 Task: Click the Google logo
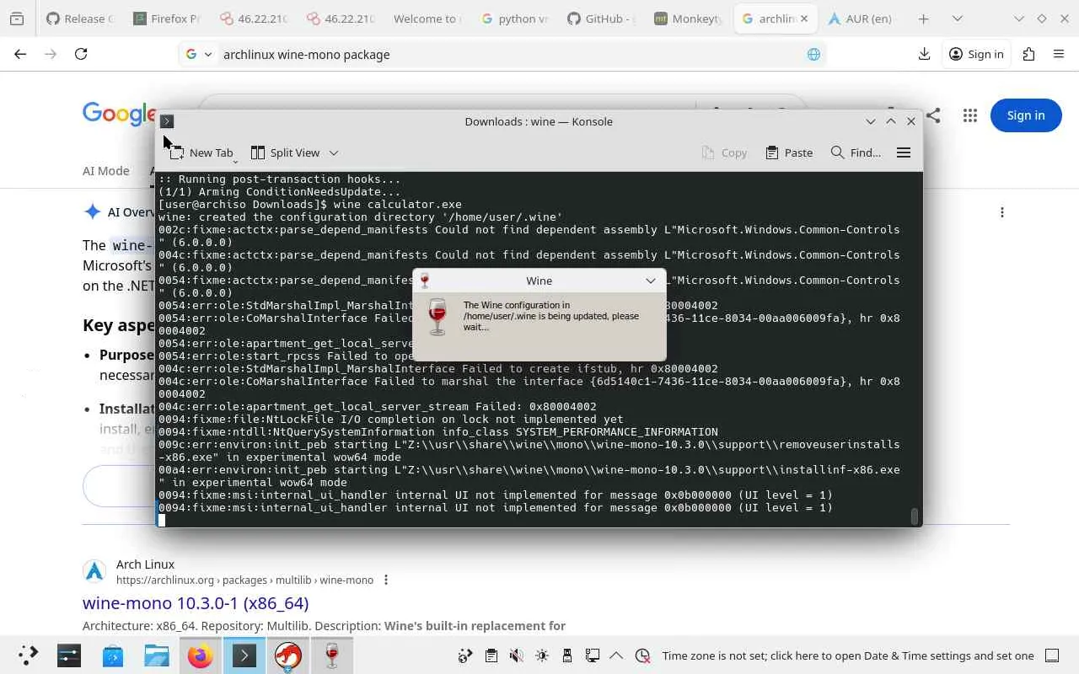[x=120, y=114]
